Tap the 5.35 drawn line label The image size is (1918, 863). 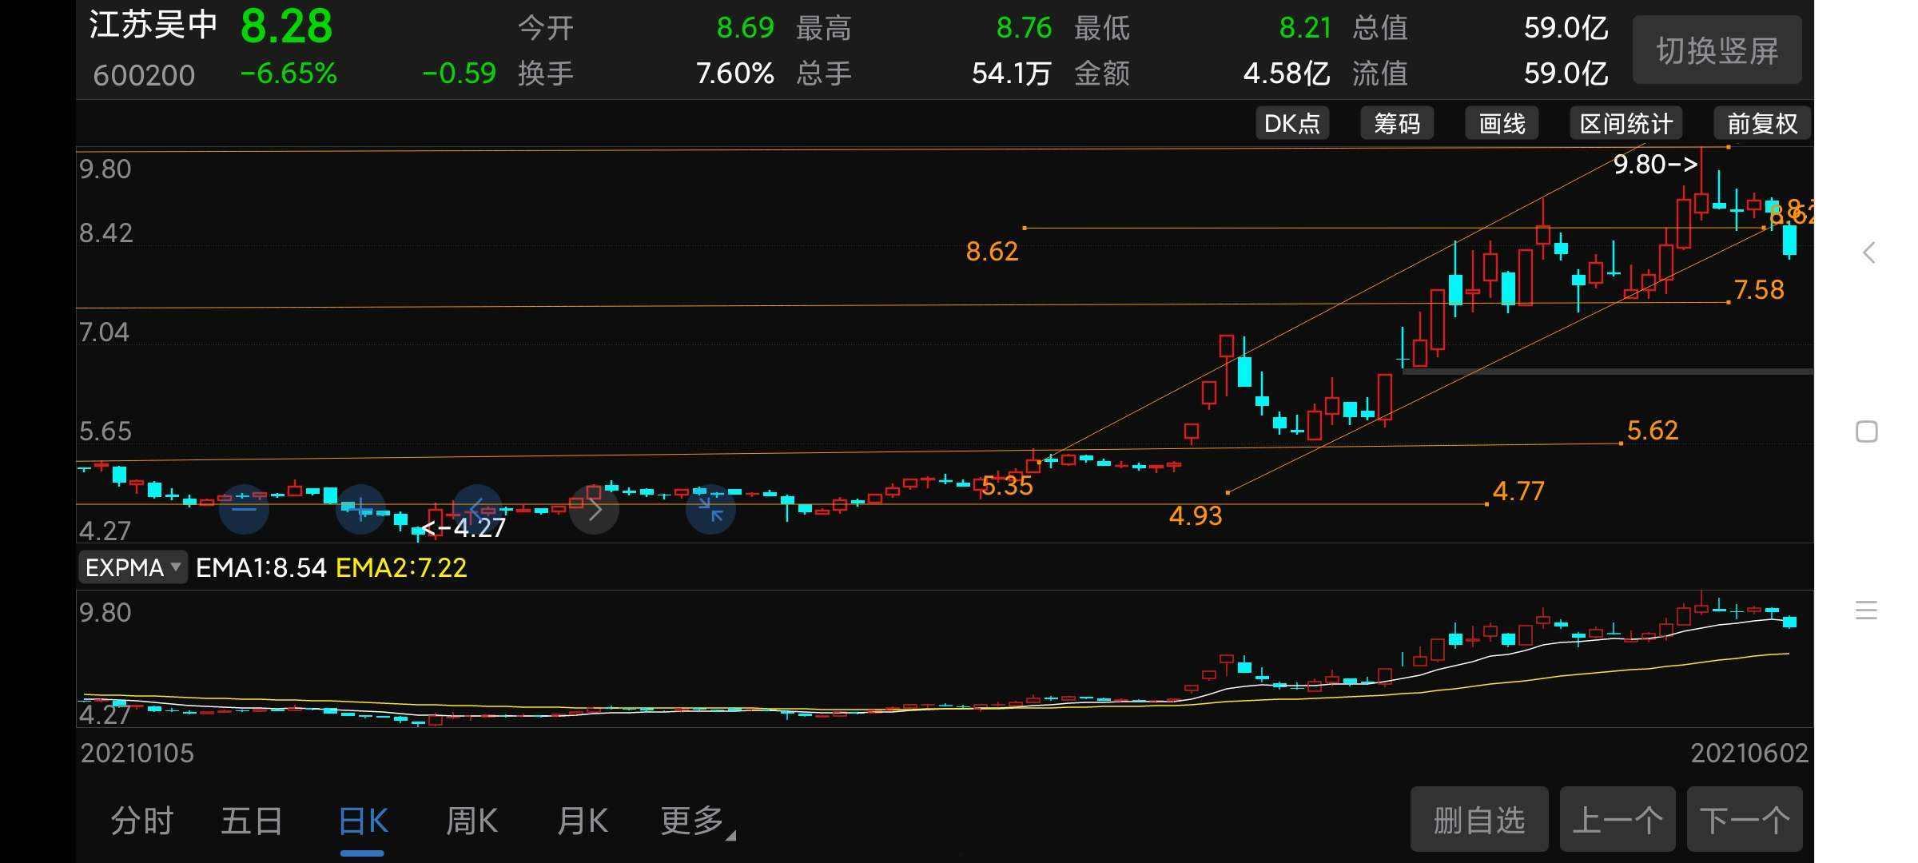(1008, 485)
